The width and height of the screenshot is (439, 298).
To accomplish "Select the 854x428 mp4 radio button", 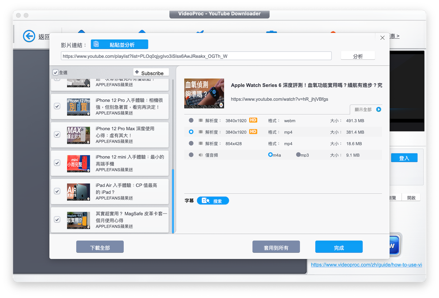I will 191,143.
